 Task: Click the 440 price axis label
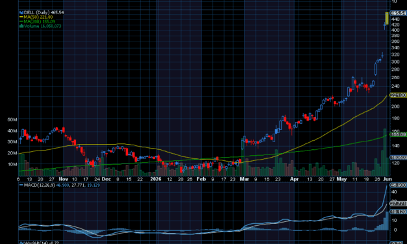pos(395,19)
